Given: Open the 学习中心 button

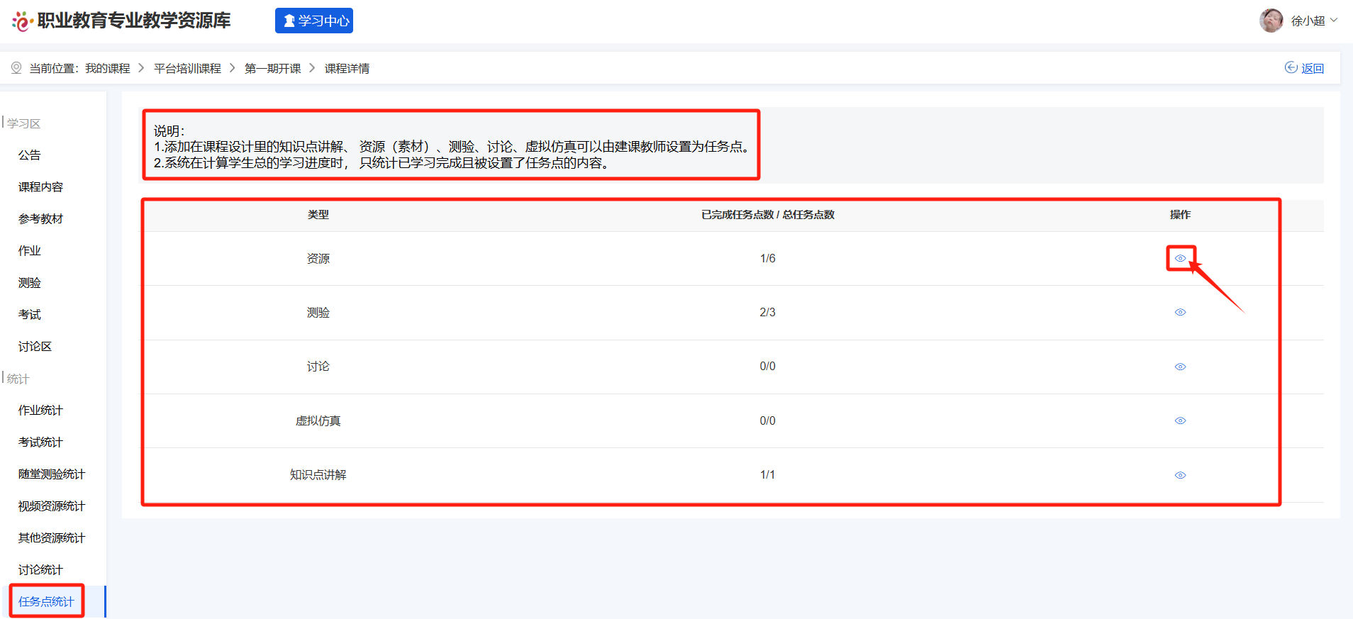Looking at the screenshot, I should pyautogui.click(x=314, y=21).
